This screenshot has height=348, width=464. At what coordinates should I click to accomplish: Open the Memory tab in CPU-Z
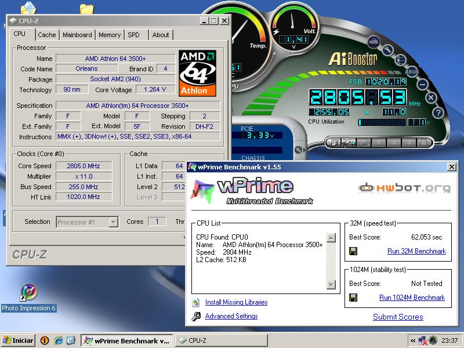(110, 35)
